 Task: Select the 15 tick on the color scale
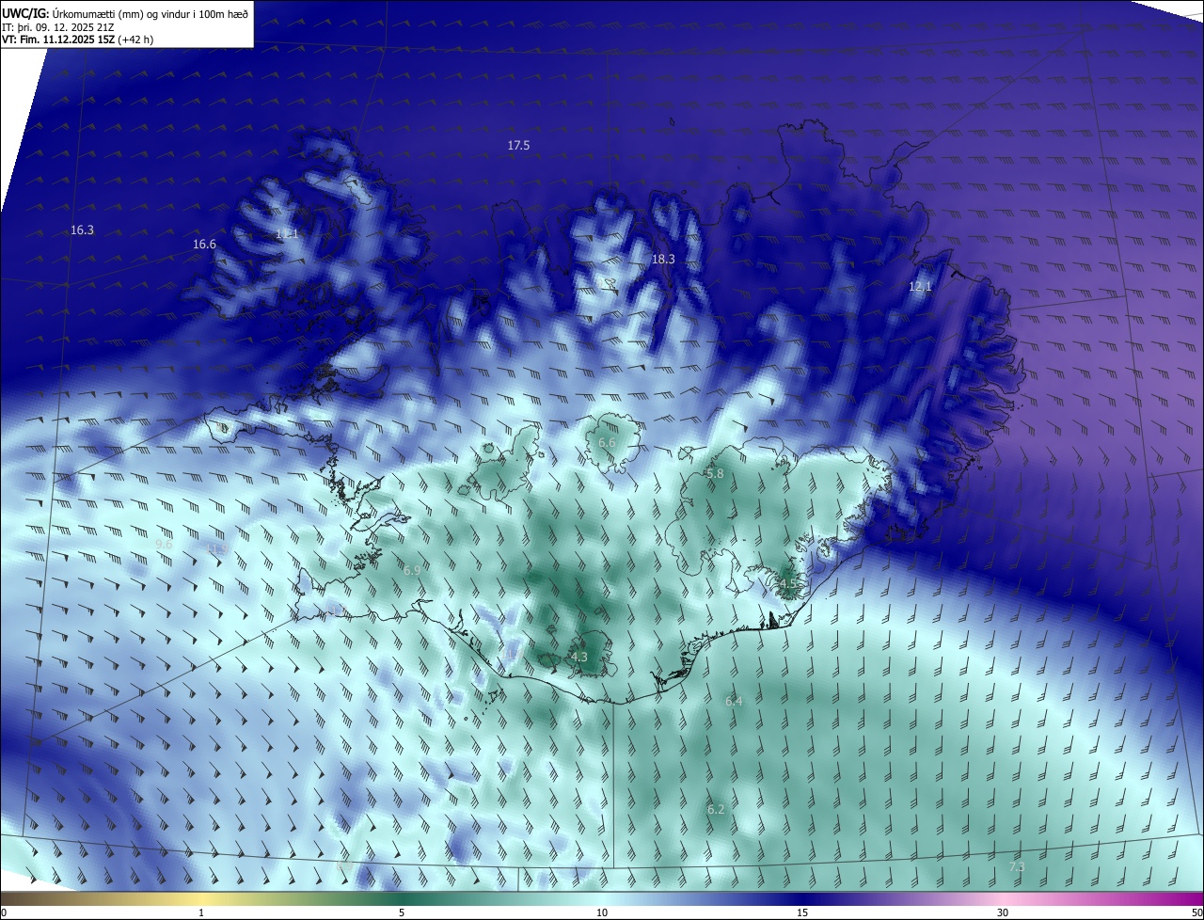pyautogui.click(x=802, y=913)
